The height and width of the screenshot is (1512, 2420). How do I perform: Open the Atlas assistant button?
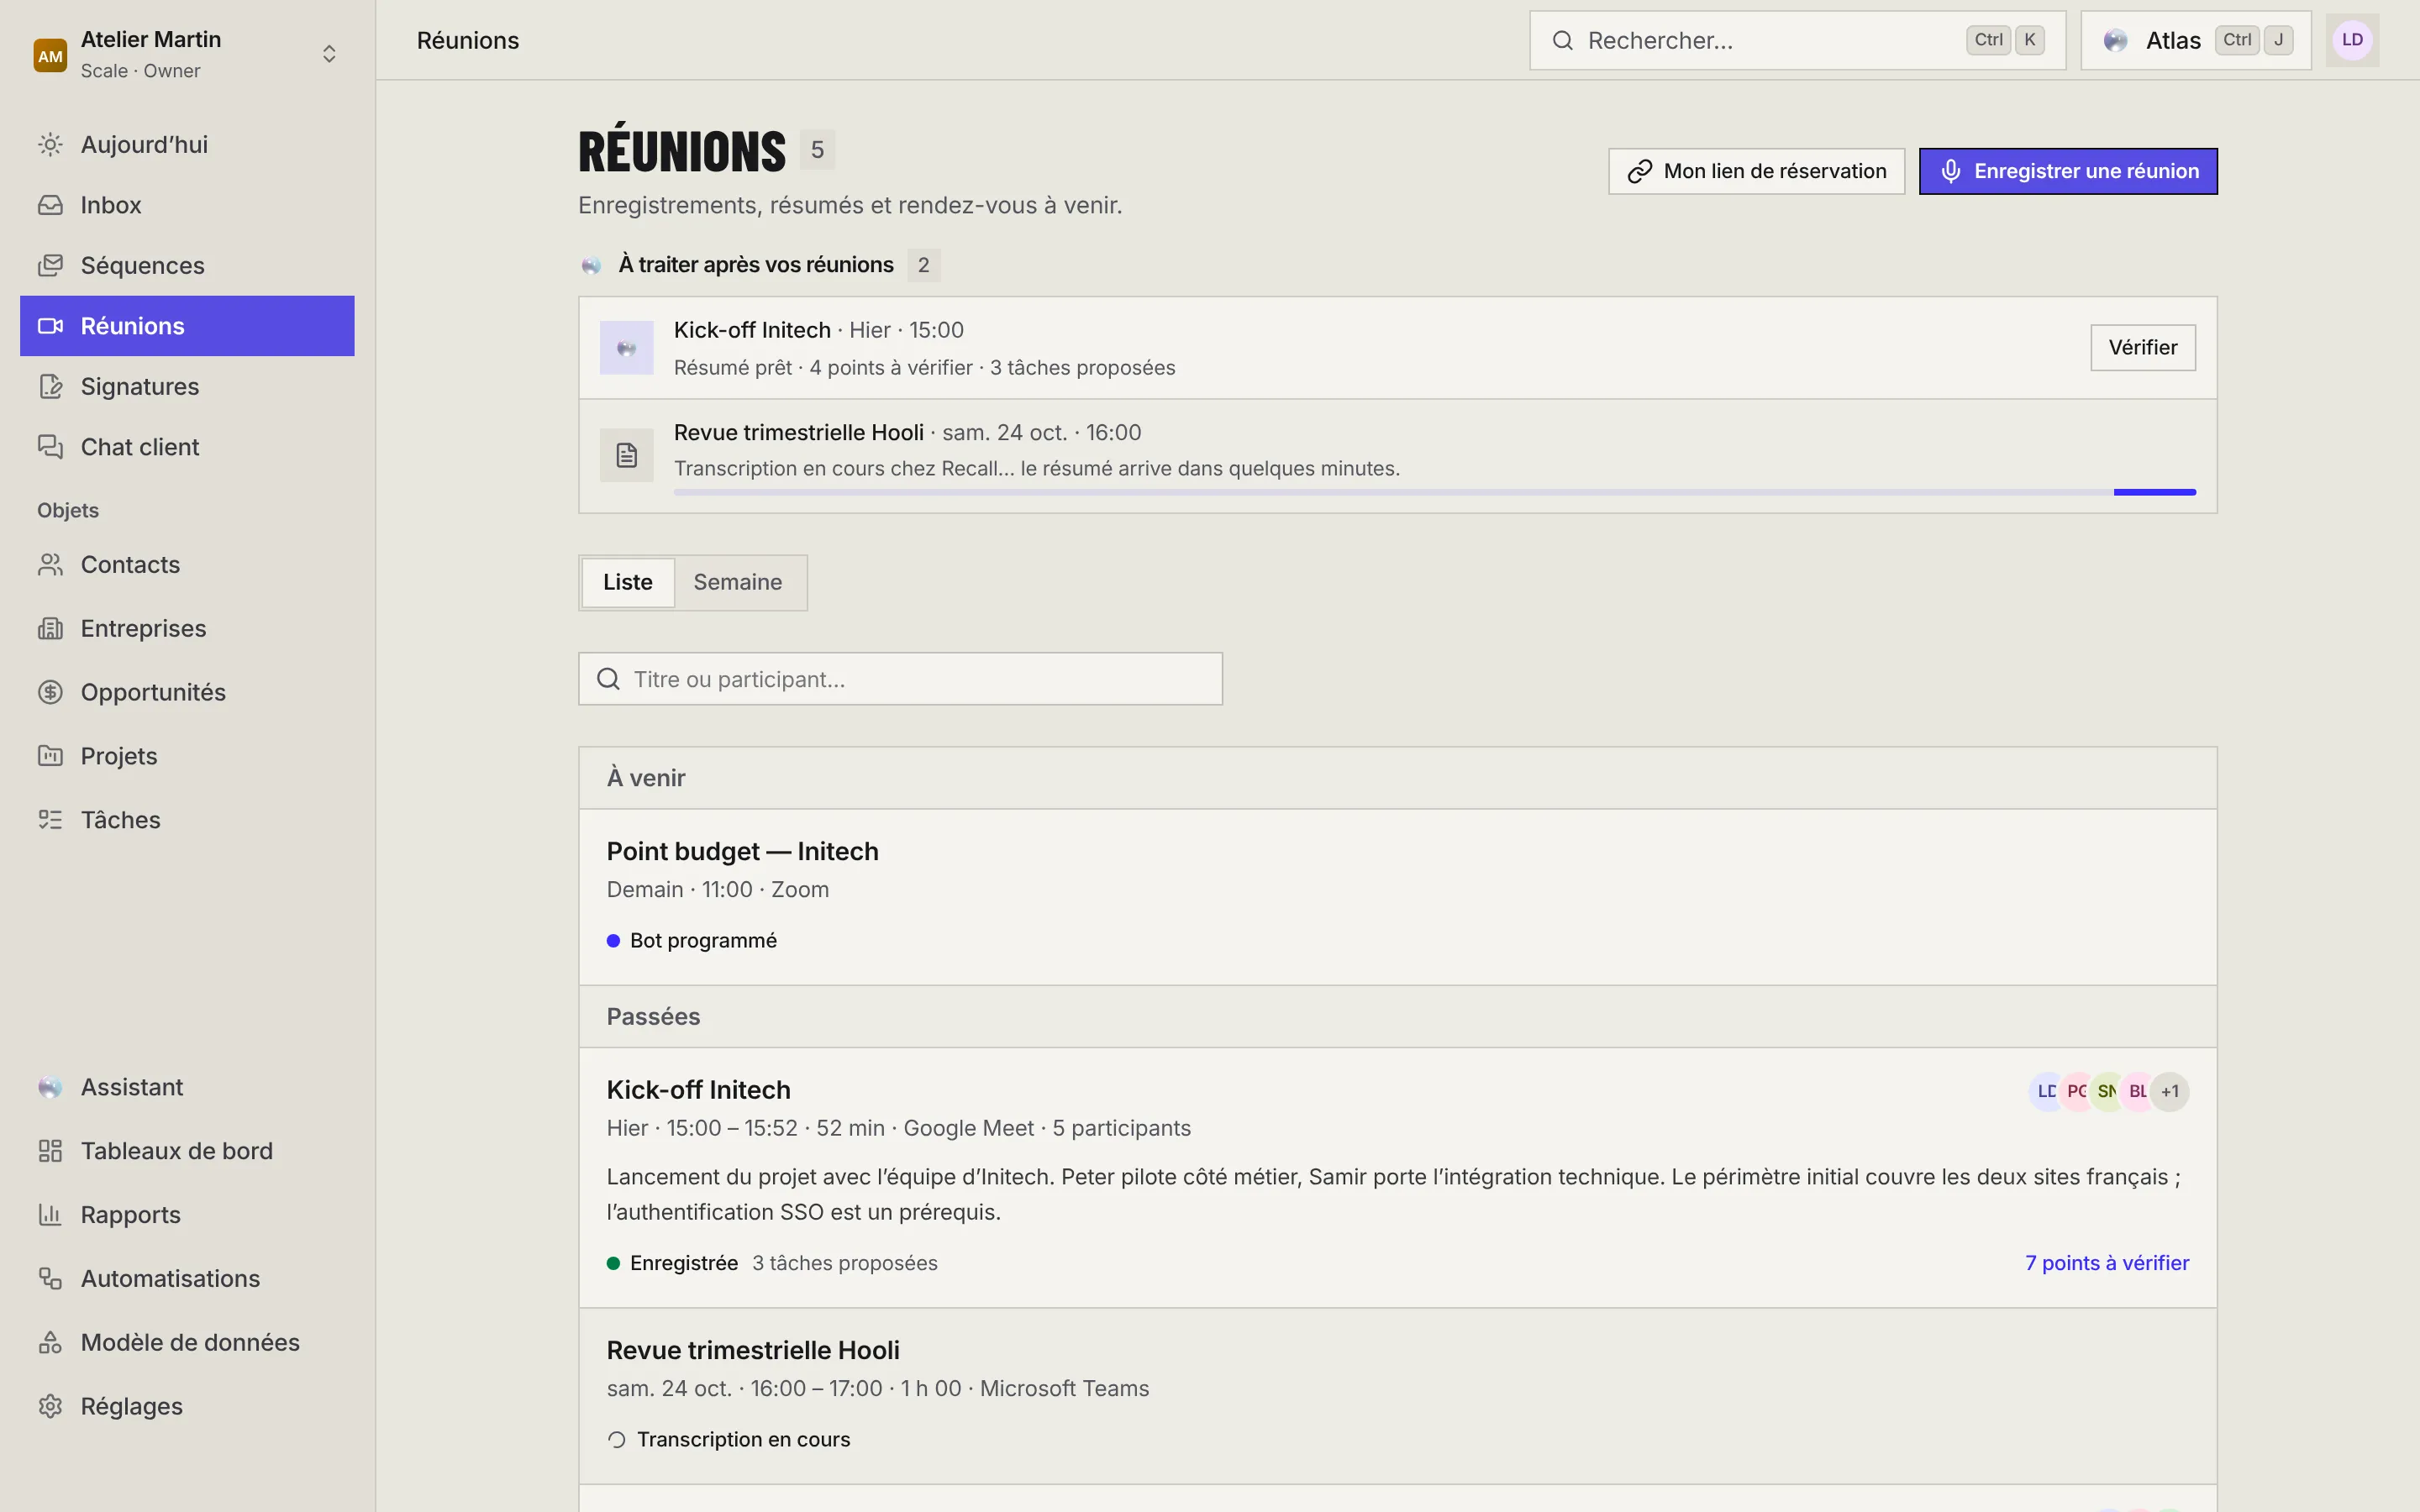coord(2196,41)
